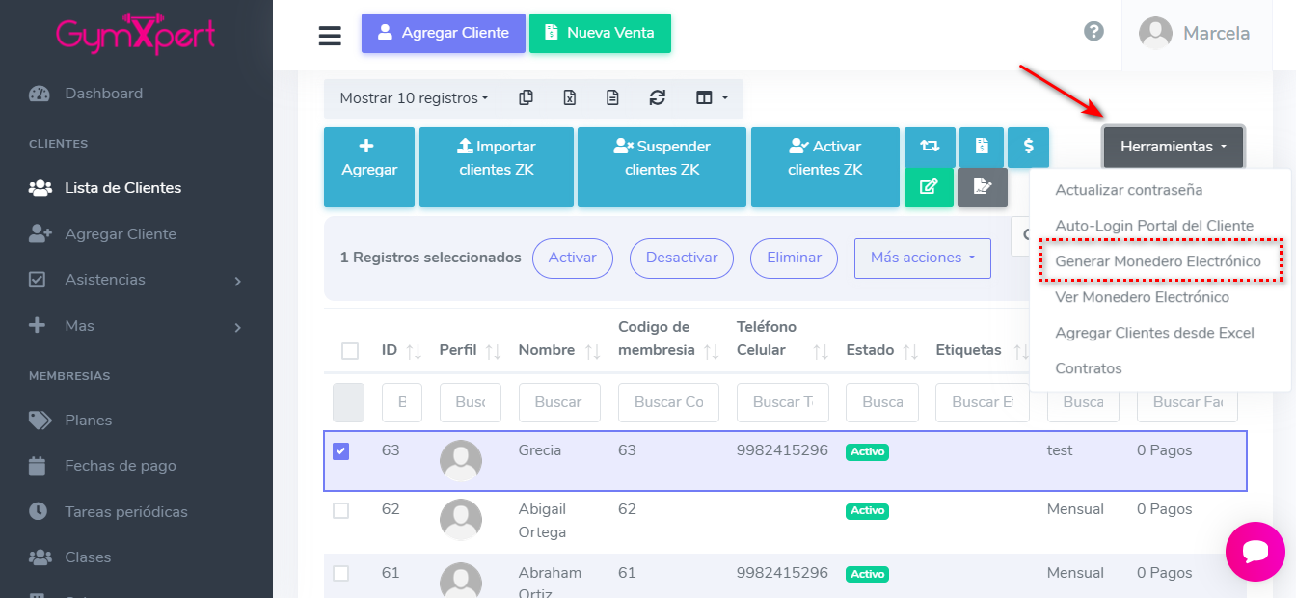Click the gray contract signature button
This screenshot has height=598, width=1296.
pos(982,187)
